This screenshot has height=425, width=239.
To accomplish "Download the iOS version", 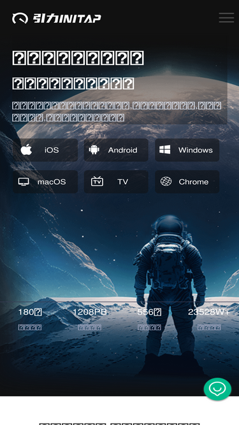I will point(45,150).
